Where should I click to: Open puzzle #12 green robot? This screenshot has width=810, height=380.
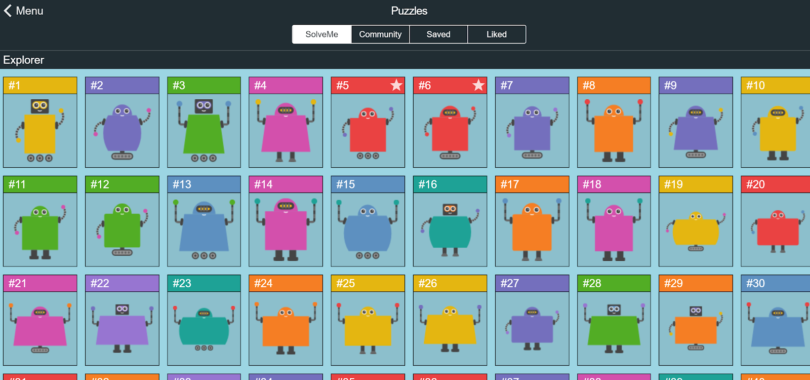[x=122, y=221]
